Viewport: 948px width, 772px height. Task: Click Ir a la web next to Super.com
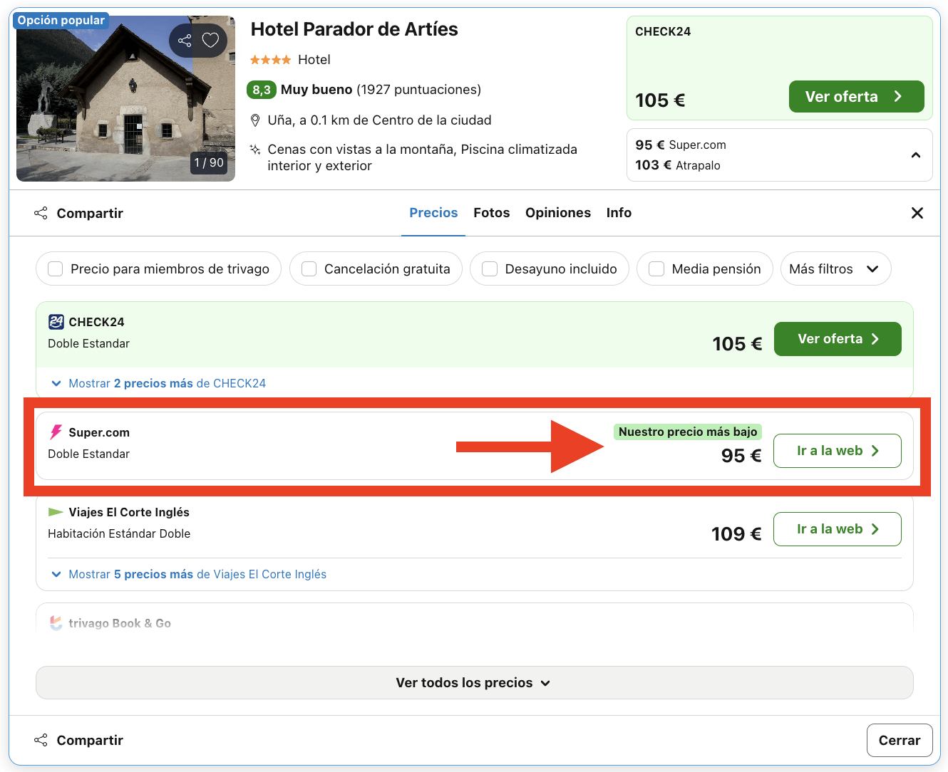point(837,451)
